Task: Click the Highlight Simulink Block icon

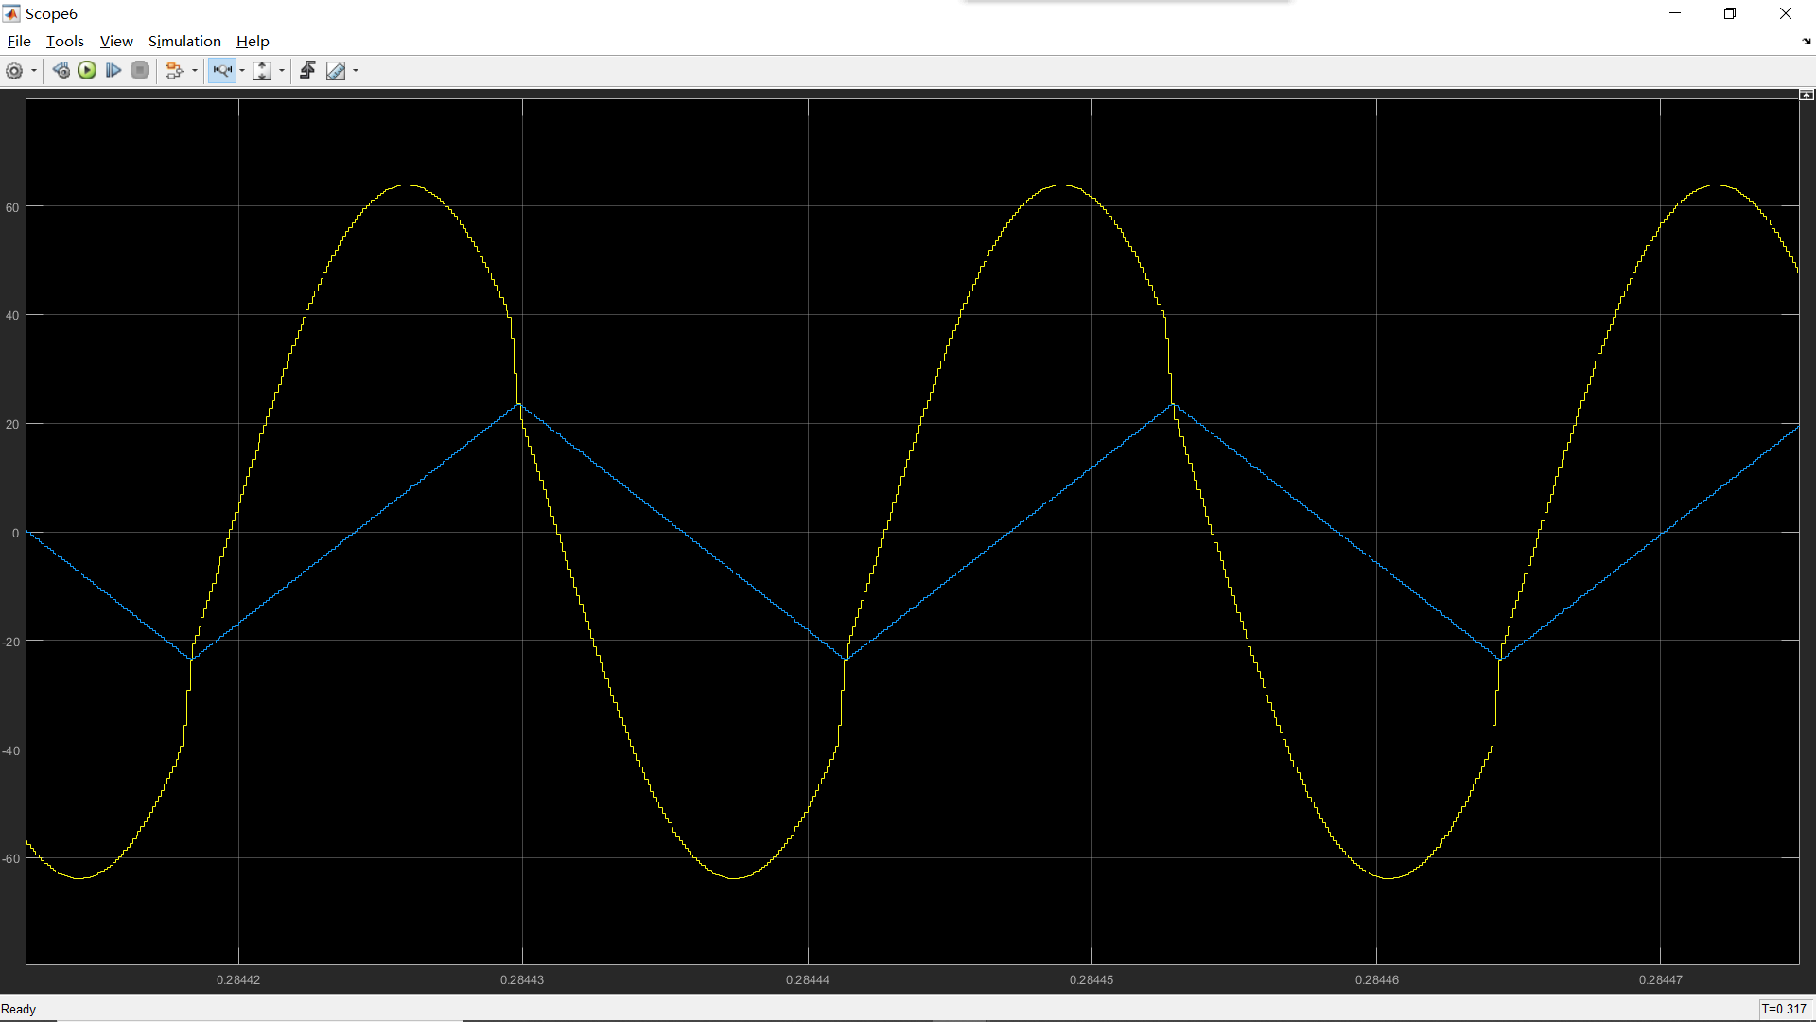Action: coord(174,71)
